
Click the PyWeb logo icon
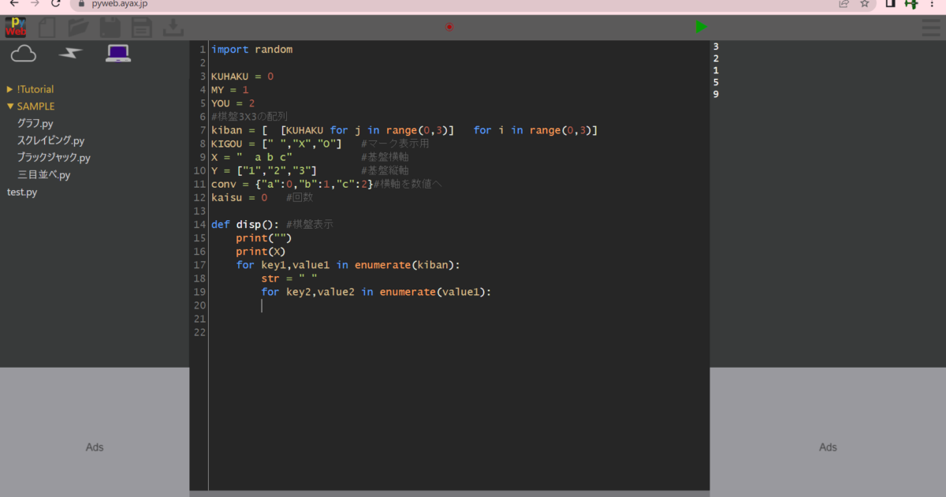coord(14,27)
